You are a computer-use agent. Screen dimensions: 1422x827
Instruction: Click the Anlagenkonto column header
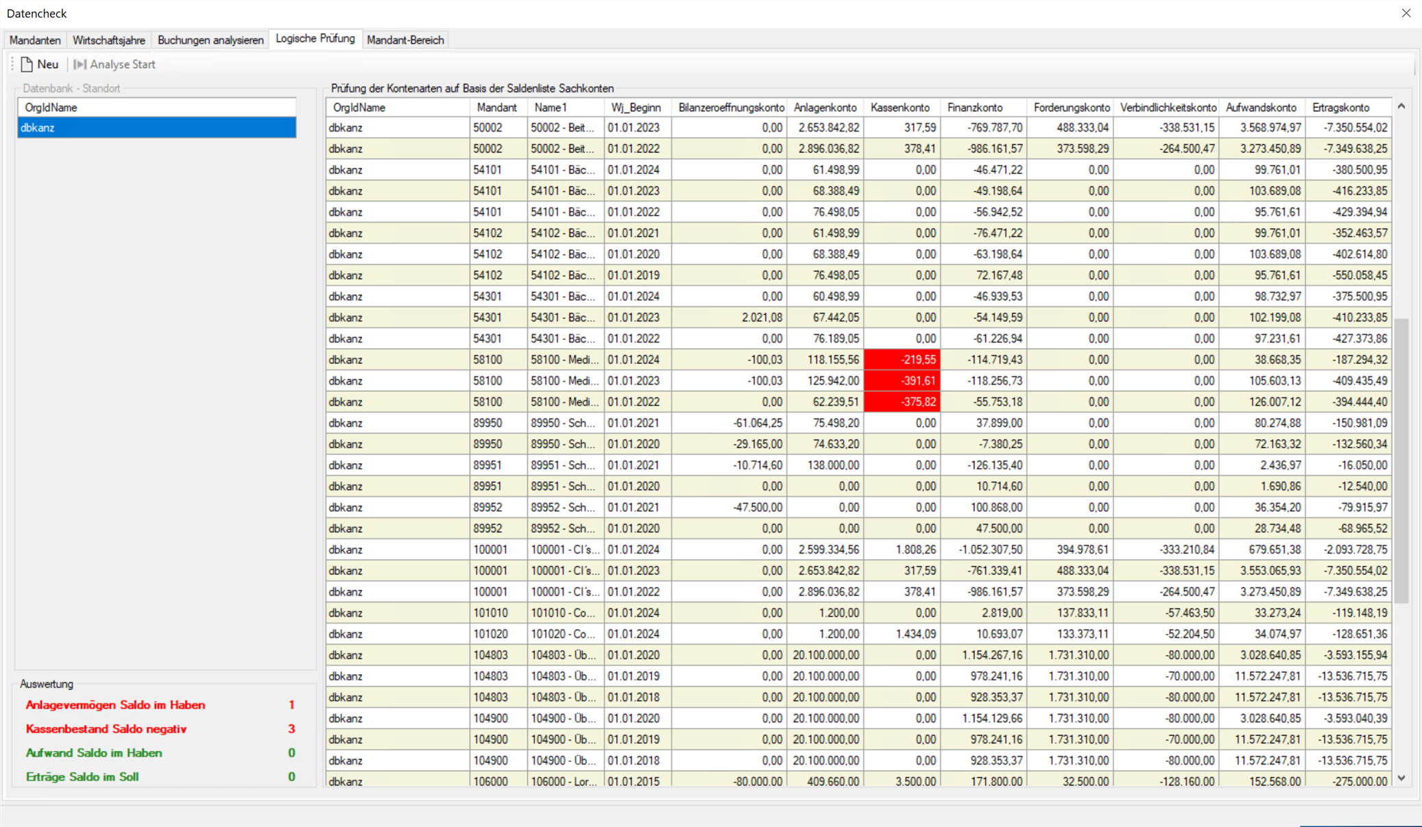coord(826,108)
